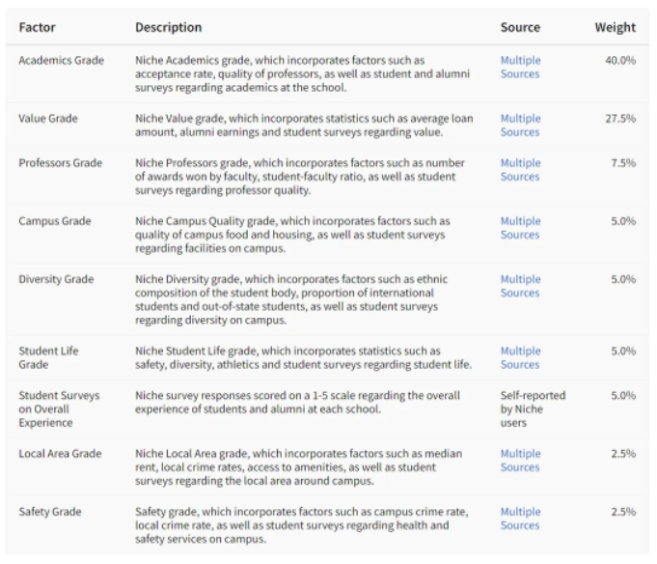Select the Safety Grade factor cell
Image resolution: width=657 pixels, height=564 pixels.
pos(50,512)
